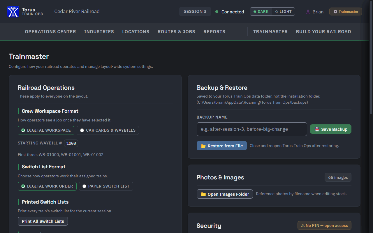The image size is (373, 233).
Task: Open the Reports section
Action: (x=214, y=32)
